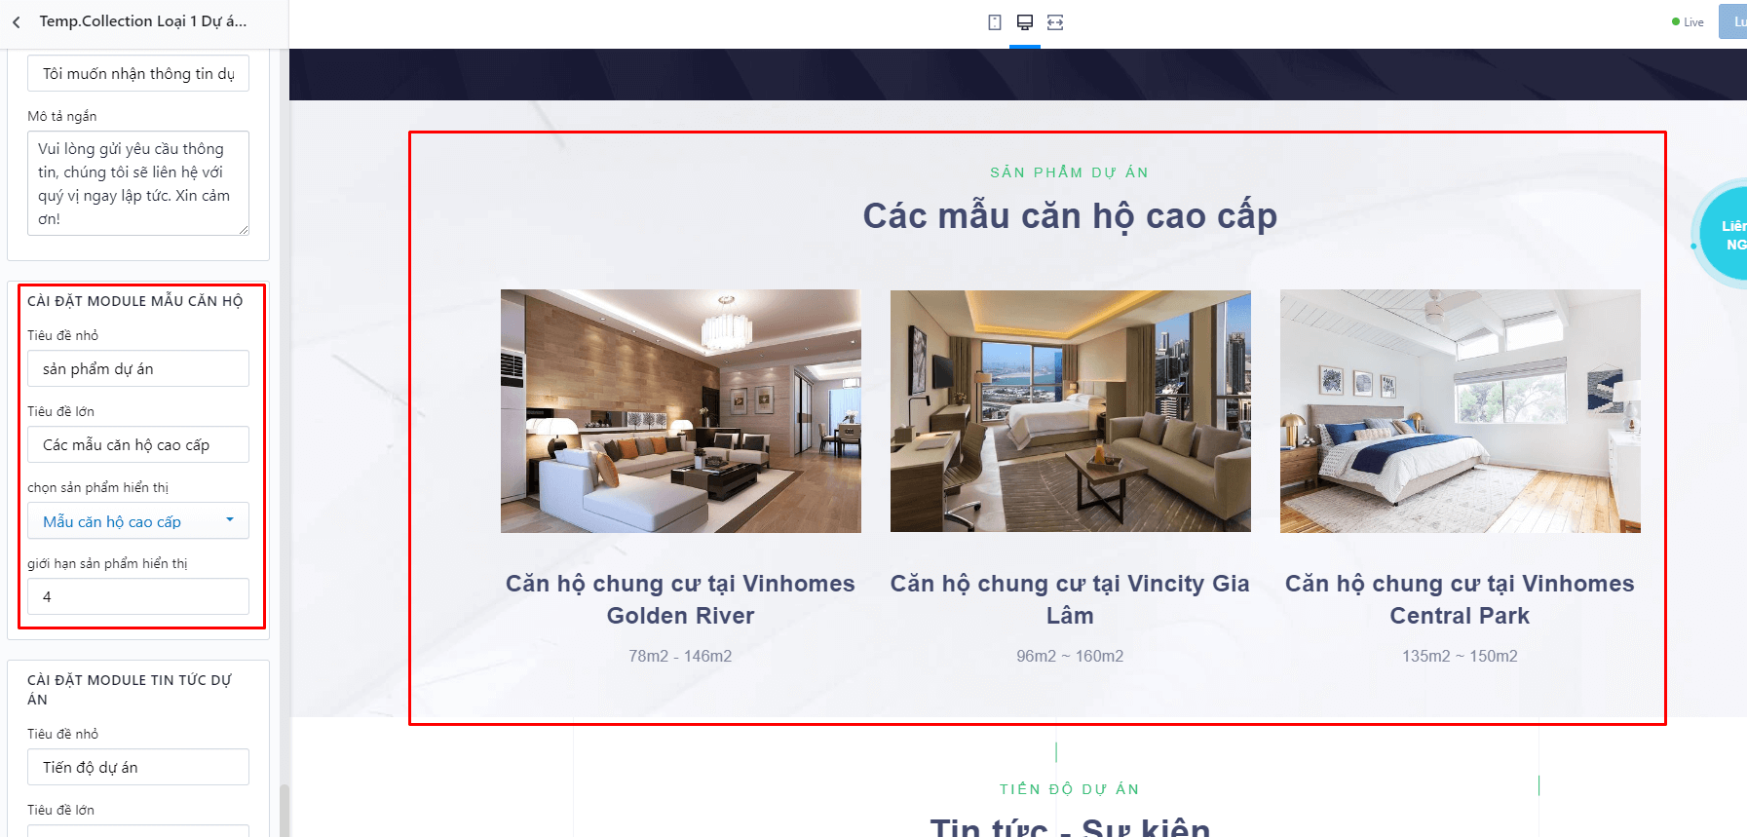Edit the 'Các mẫu căn hộ cao cấp' field
Image resolution: width=1747 pixels, height=837 pixels.
(138, 445)
